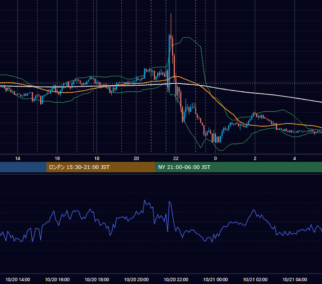Click the hour label 4 on chart axis

tap(295, 159)
